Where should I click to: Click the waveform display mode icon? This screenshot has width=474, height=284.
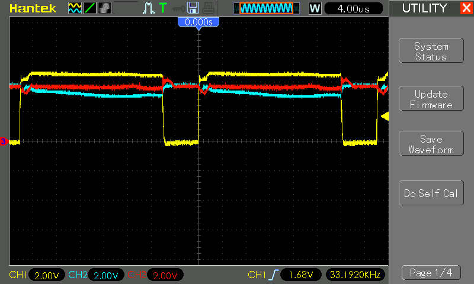(x=75, y=8)
